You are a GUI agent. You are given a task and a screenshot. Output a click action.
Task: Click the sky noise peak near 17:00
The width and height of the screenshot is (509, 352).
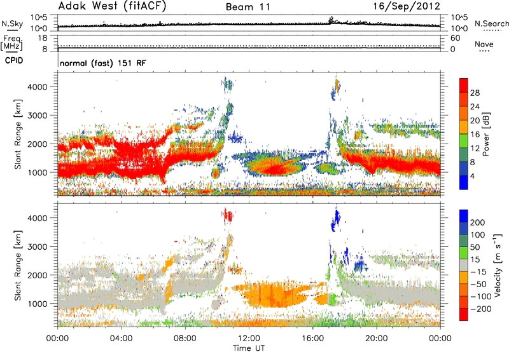click(x=331, y=20)
